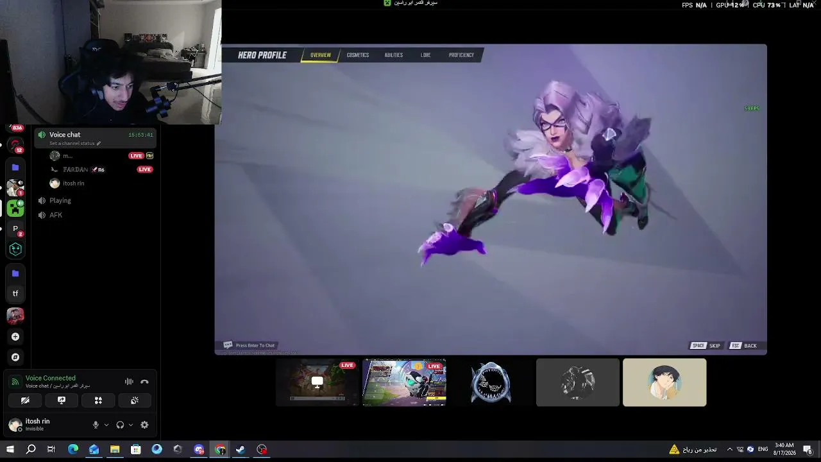Disconnect from voice with hang-up icon
Screen dimensions: 821x462
pos(144,382)
